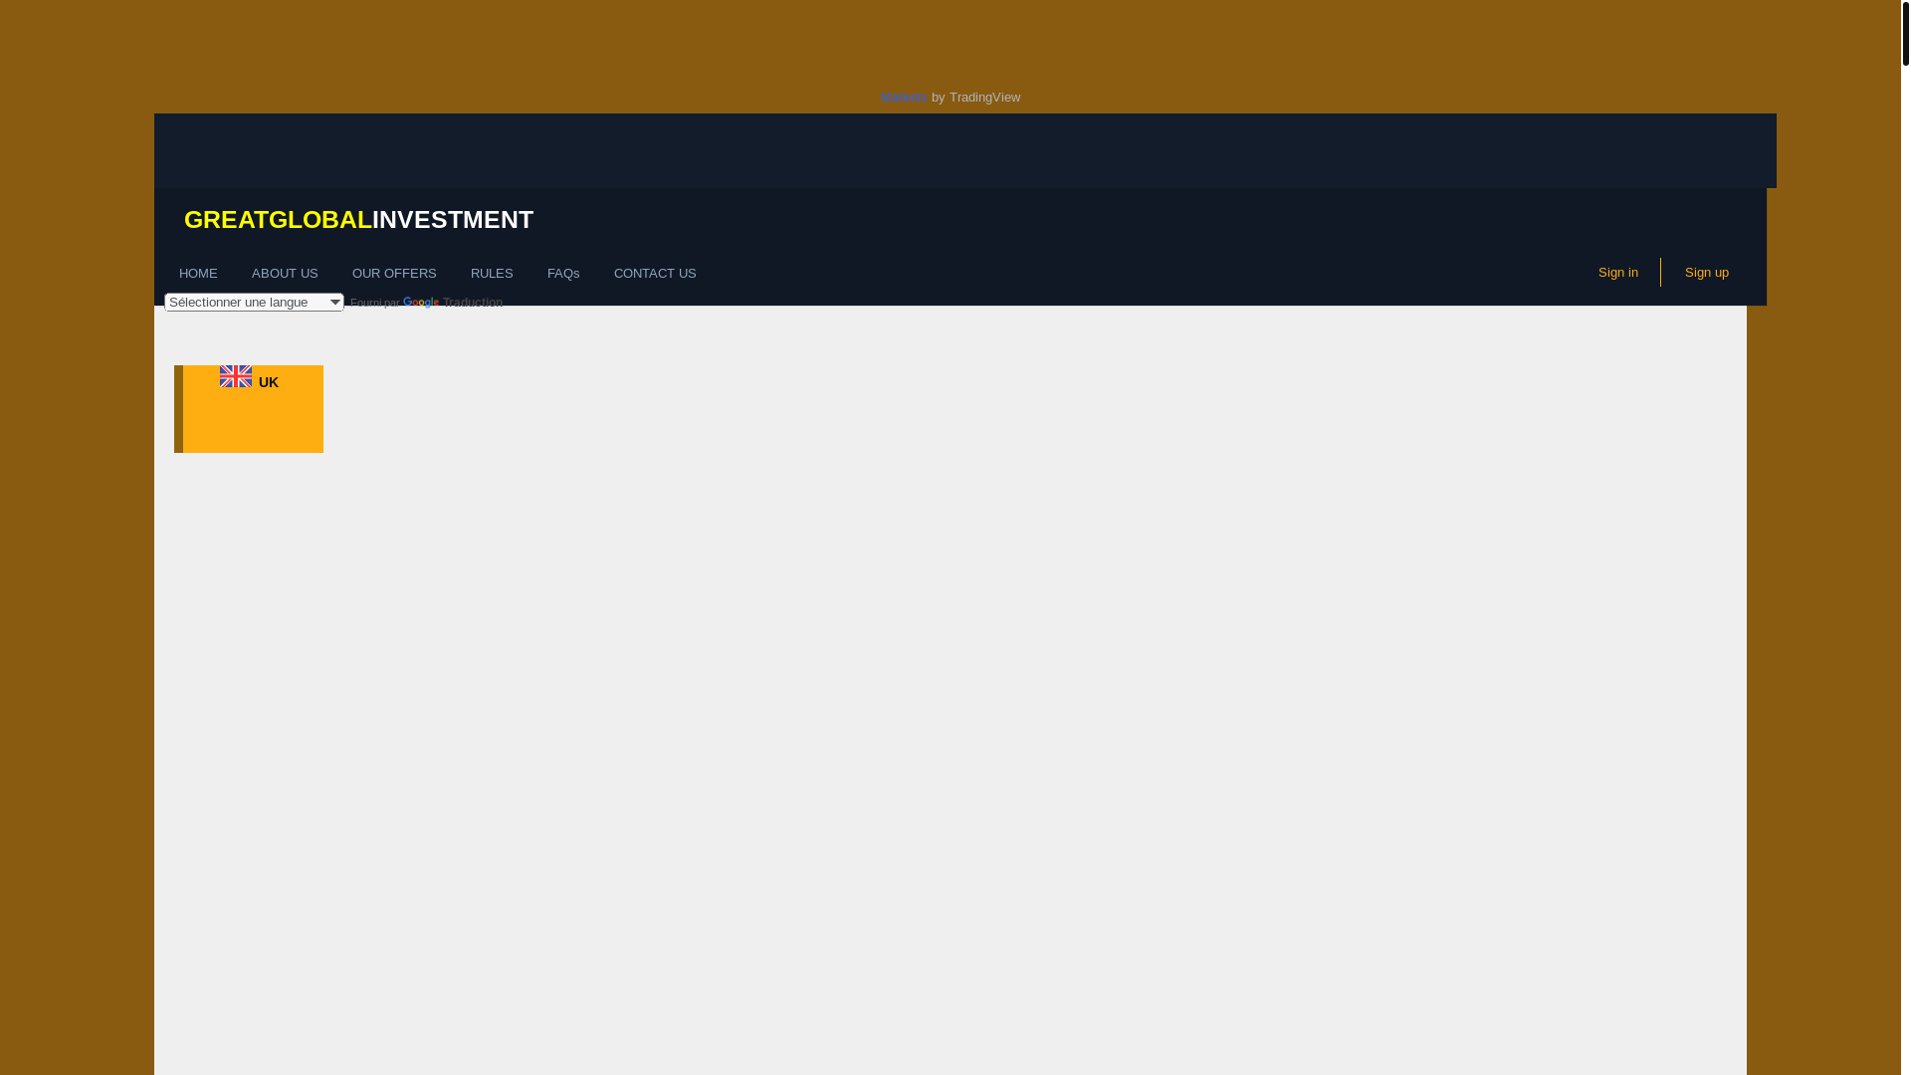The image size is (1911, 1075).
Task: Go to ABOUT US page
Action: pos(285,274)
